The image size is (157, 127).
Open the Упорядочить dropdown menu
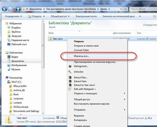point(13,16)
